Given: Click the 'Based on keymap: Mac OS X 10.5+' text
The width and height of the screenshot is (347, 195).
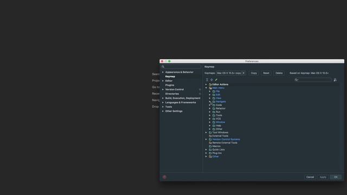Looking at the screenshot, I should coord(309,73).
